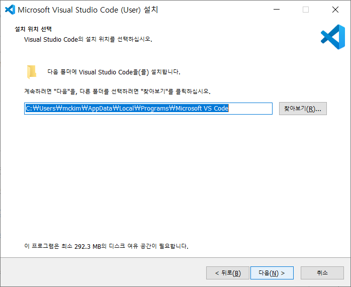351x287 pixels.
Task: Click the 292.3 MB disk space notice
Action: 106,246
